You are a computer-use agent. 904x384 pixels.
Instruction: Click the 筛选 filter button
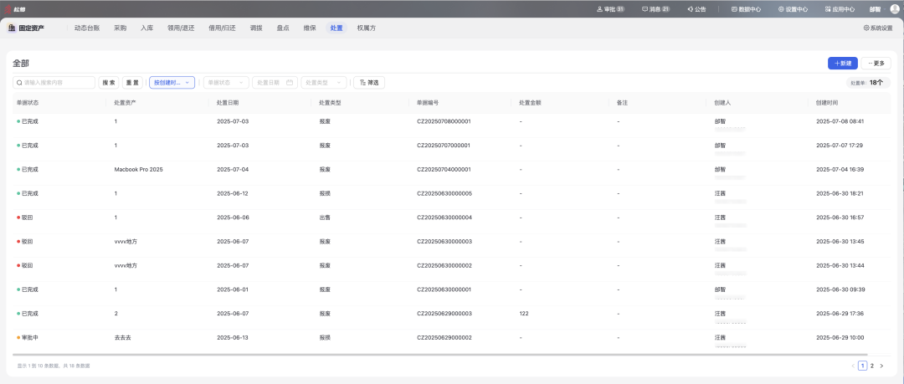coord(368,83)
